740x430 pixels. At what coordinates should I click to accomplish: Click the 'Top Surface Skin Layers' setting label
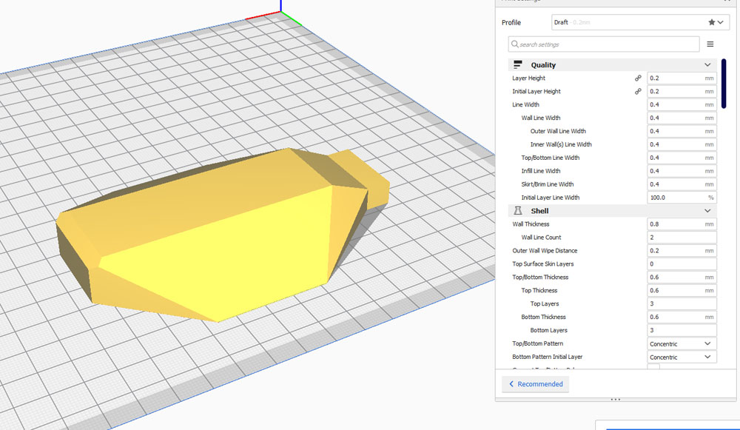point(543,263)
